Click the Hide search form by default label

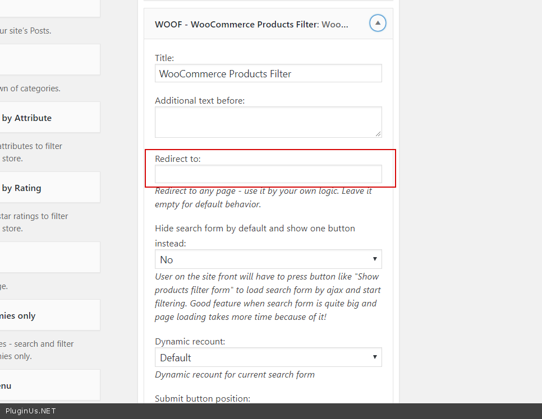coord(255,236)
